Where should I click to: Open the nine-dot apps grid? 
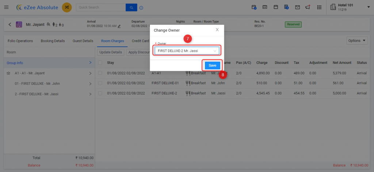tap(319, 7)
